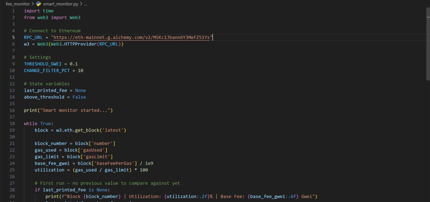This screenshot has height=202, width=430.
Task: Click the '# Settings' comment
Action: [x=37, y=57]
